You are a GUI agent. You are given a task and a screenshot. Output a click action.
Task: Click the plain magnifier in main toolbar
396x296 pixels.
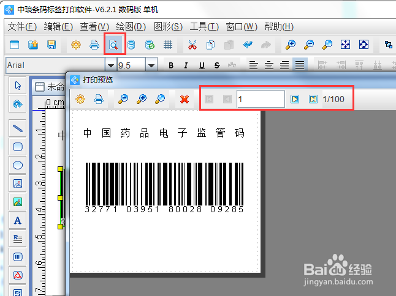(x=327, y=45)
